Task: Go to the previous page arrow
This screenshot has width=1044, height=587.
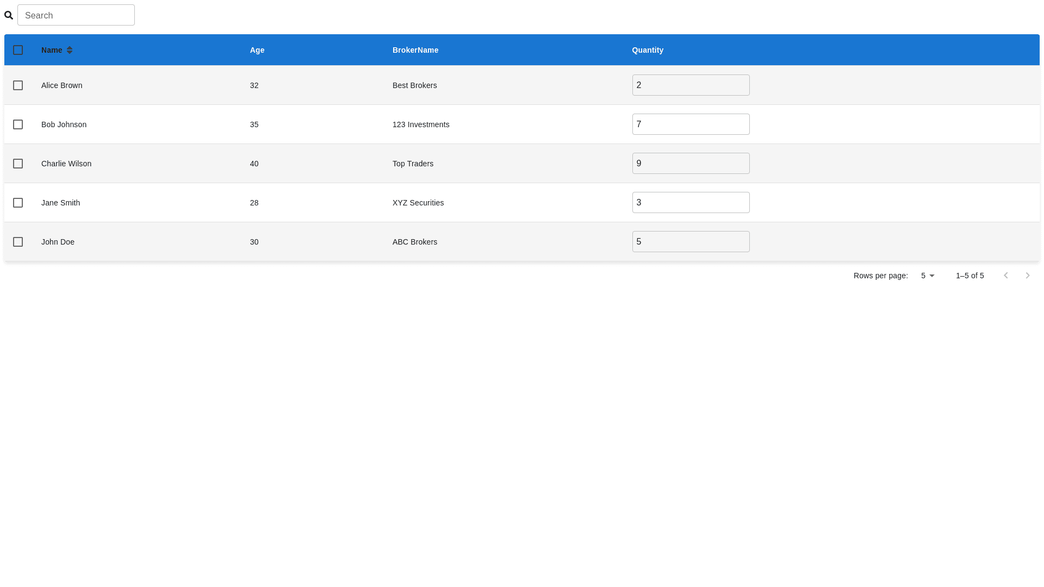Action: [1005, 276]
